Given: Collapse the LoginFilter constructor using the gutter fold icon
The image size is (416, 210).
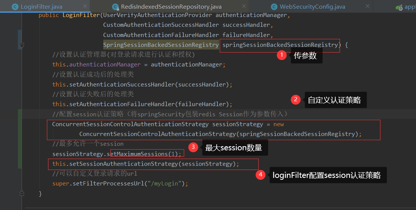Looking at the screenshot, I should 22,45.
